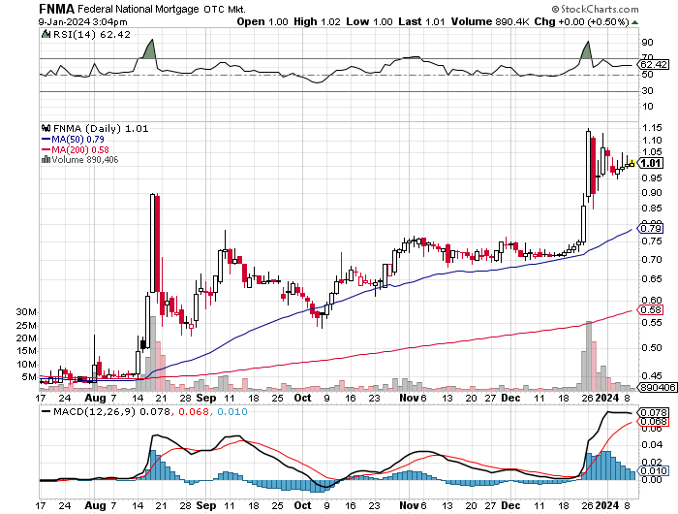This screenshot has width=678, height=514.
Task: Click "Aug" on the MACD panel date axis
Action: pos(95,505)
